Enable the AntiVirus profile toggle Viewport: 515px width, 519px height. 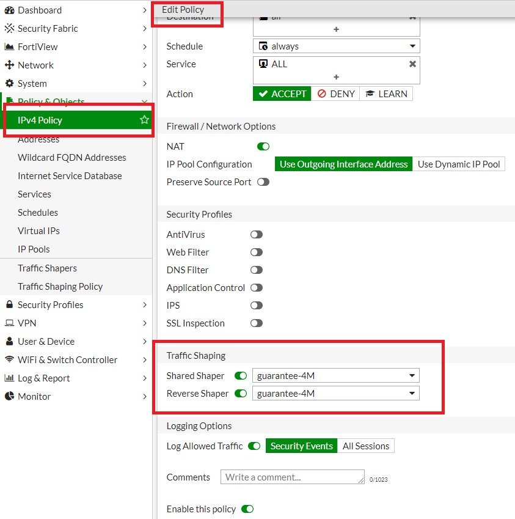click(257, 235)
